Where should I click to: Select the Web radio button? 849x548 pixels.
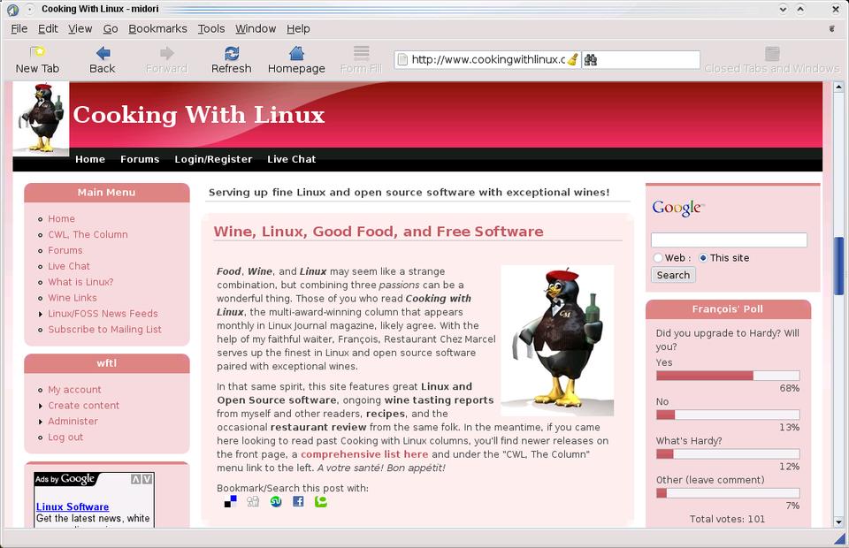point(658,258)
